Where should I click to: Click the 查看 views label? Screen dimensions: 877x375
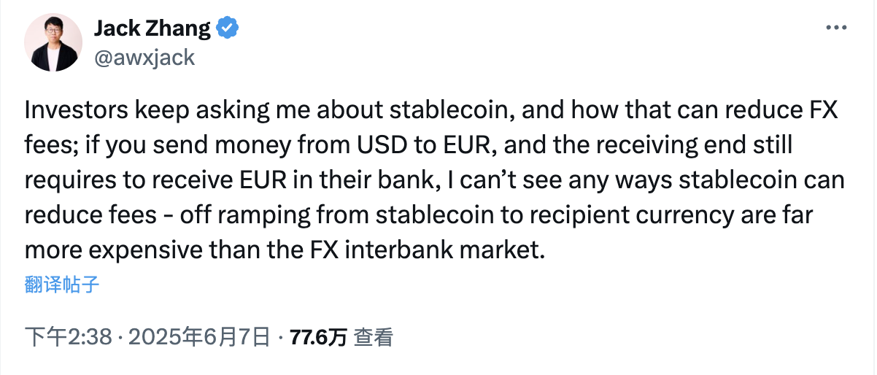tap(374, 337)
